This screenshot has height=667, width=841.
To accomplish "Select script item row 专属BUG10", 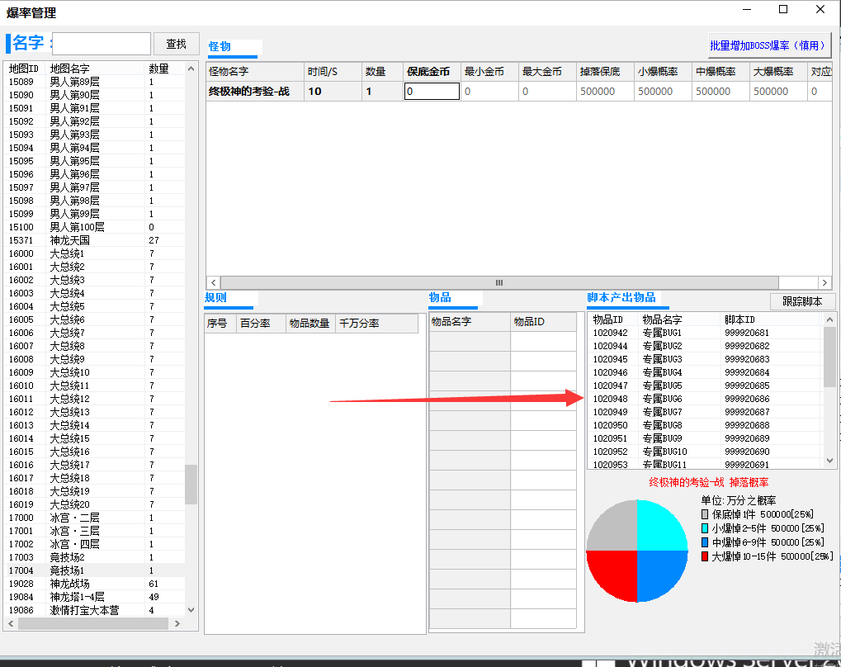I will [x=706, y=452].
